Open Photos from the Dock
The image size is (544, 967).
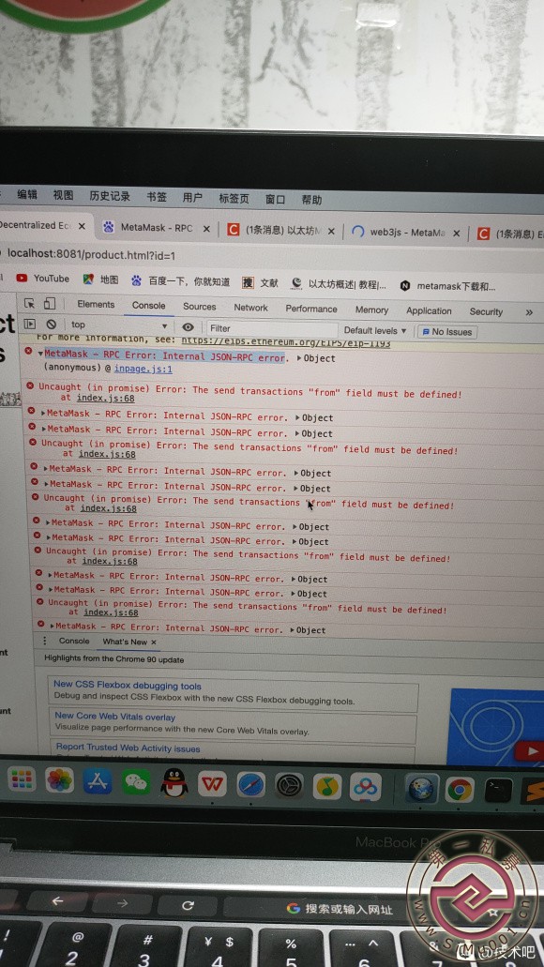(x=60, y=780)
